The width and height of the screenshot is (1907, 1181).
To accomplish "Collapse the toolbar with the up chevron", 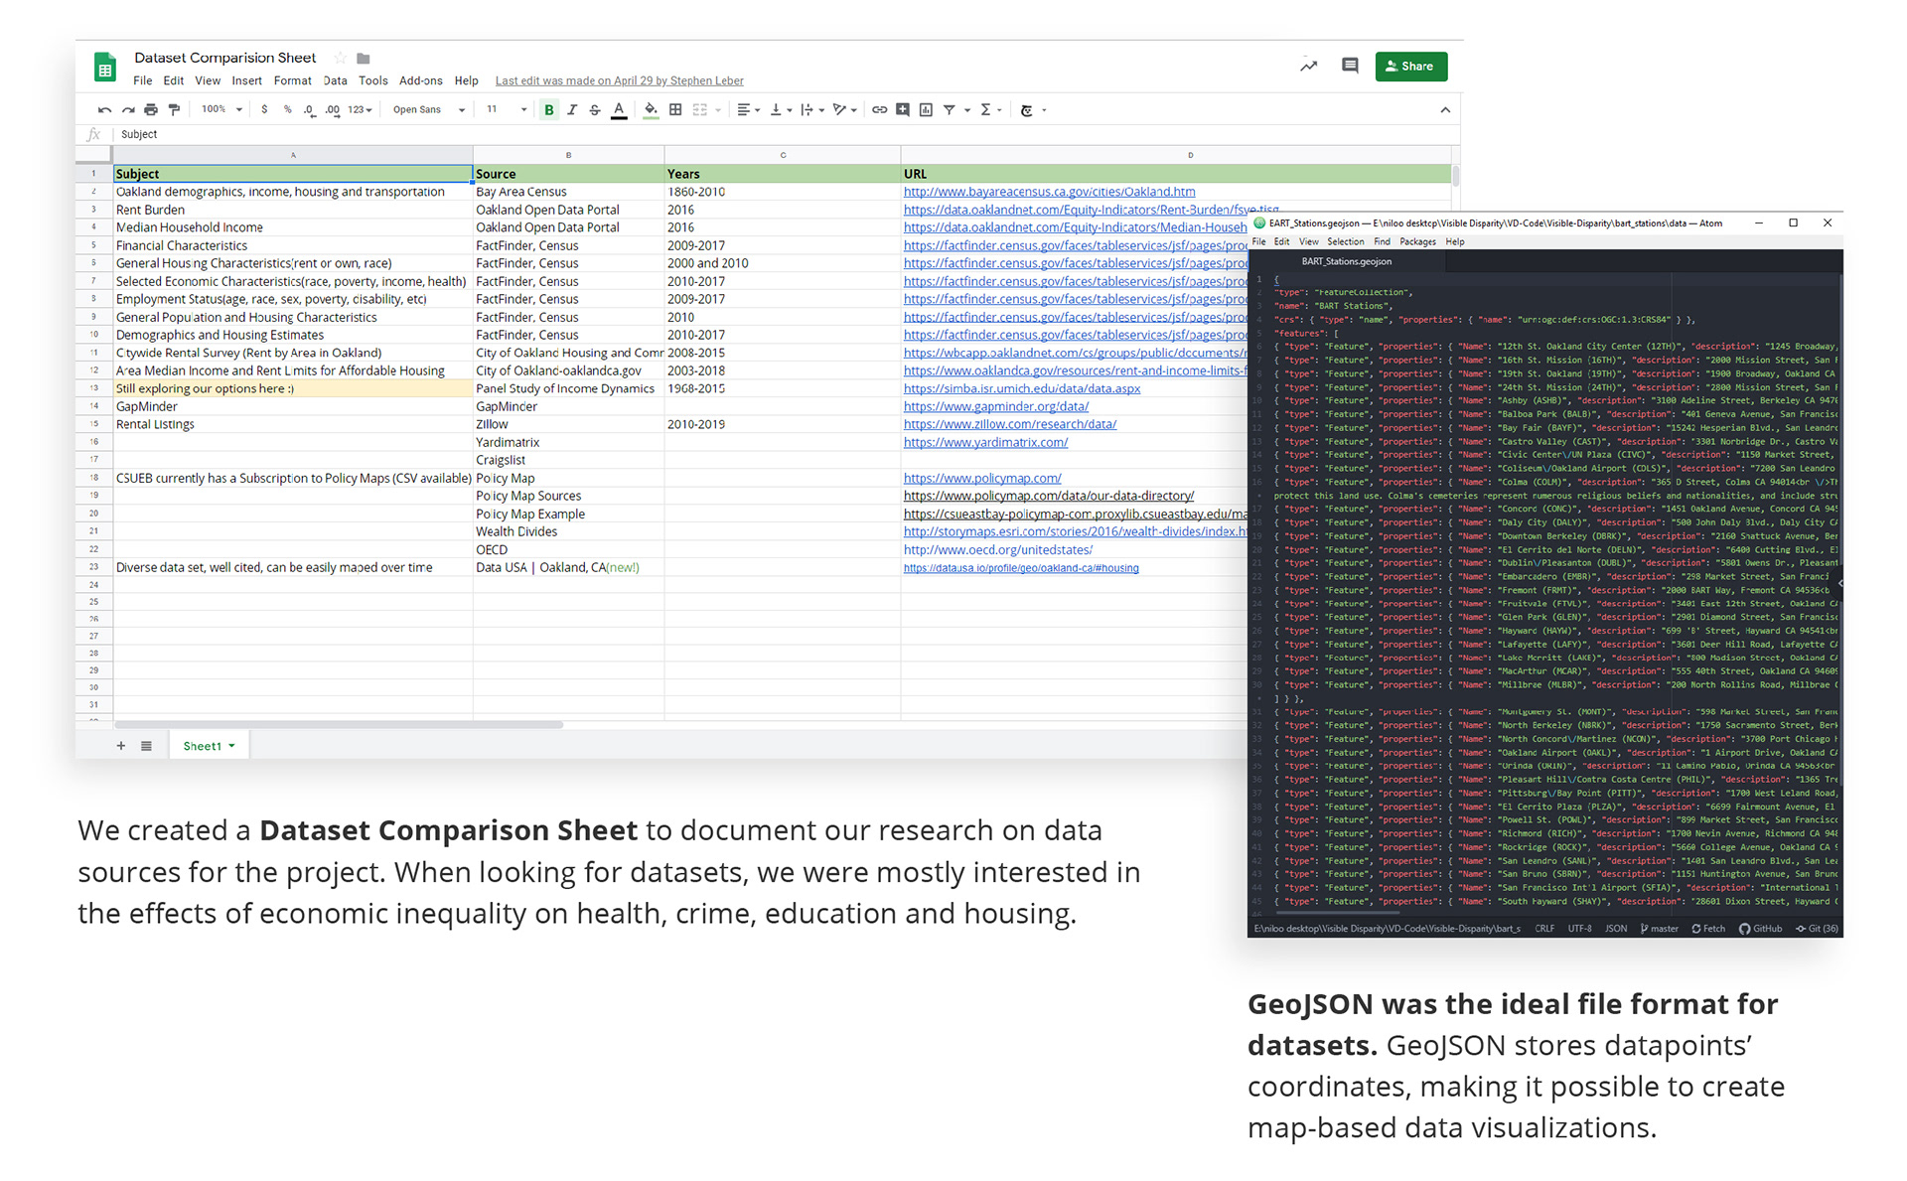I will 1445,110.
